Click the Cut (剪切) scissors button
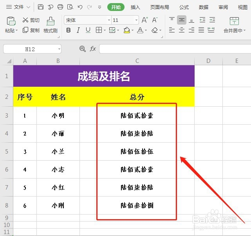Screen dimensions: 251x236 click(31, 20)
